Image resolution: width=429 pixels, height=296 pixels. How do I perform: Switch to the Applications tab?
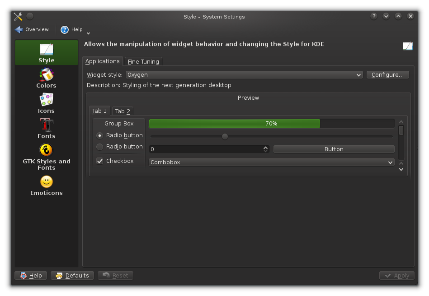pyautogui.click(x=102, y=61)
